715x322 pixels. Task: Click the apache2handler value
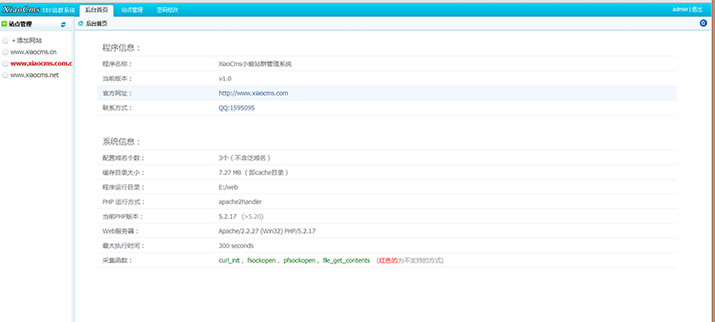tap(240, 202)
